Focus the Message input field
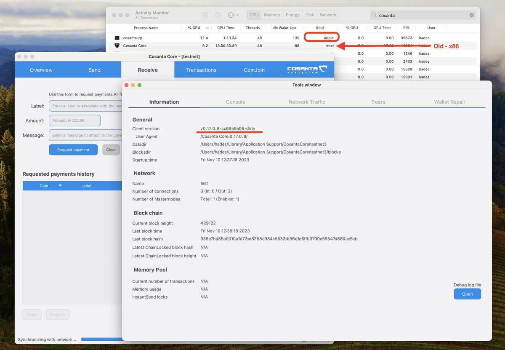 85,135
